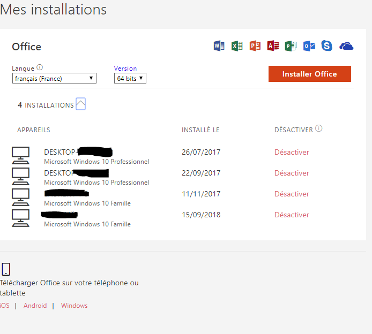
Task: Click the Version label
Action: [125, 68]
